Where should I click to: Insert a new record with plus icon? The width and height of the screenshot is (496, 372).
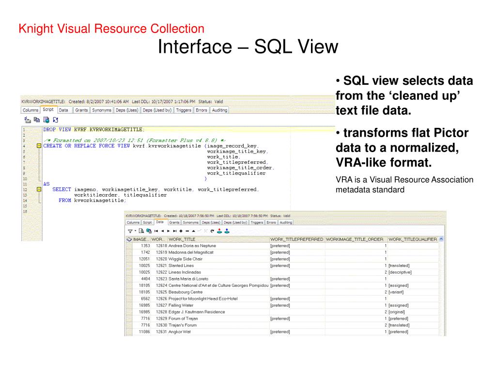181,231
